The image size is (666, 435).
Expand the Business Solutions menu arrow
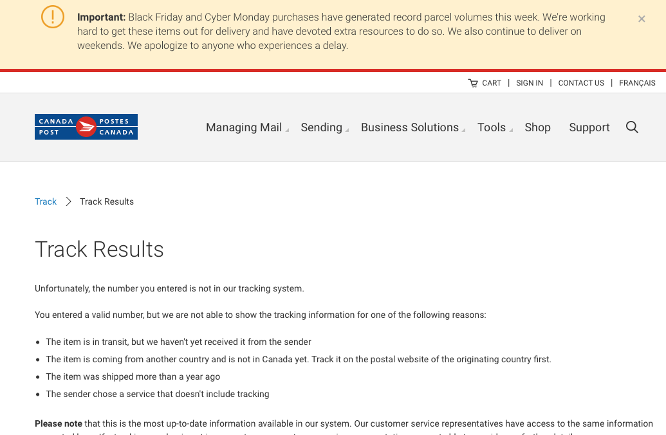[x=463, y=130]
